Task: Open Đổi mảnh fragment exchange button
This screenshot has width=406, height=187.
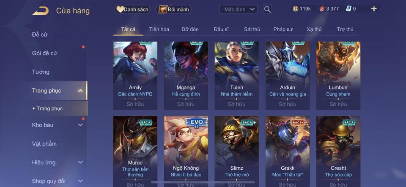Action: click(173, 10)
